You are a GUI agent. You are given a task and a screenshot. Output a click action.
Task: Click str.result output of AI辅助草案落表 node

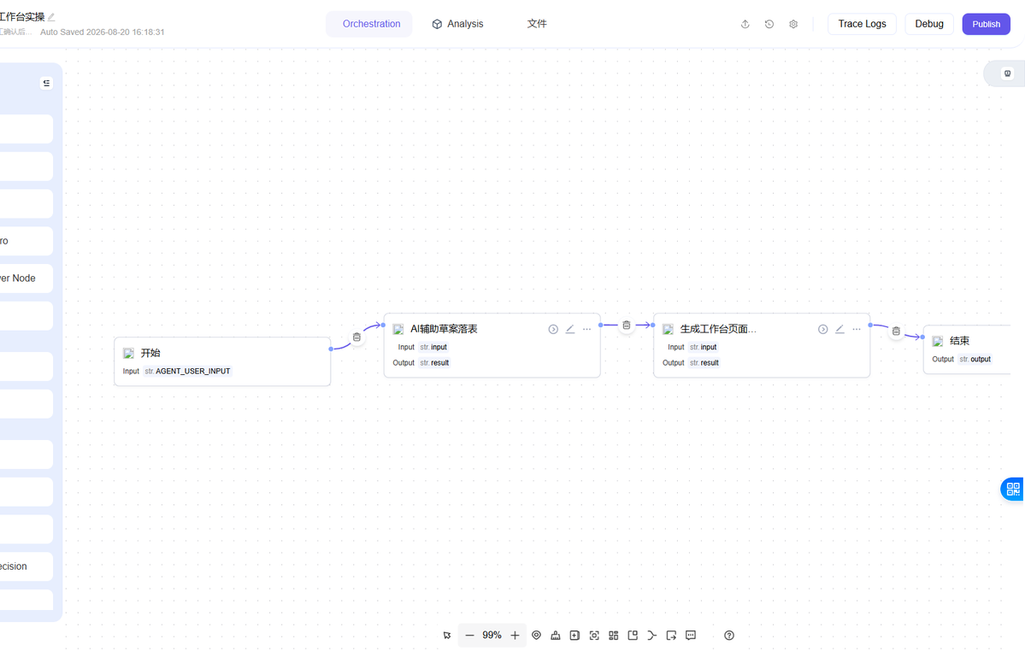point(435,363)
